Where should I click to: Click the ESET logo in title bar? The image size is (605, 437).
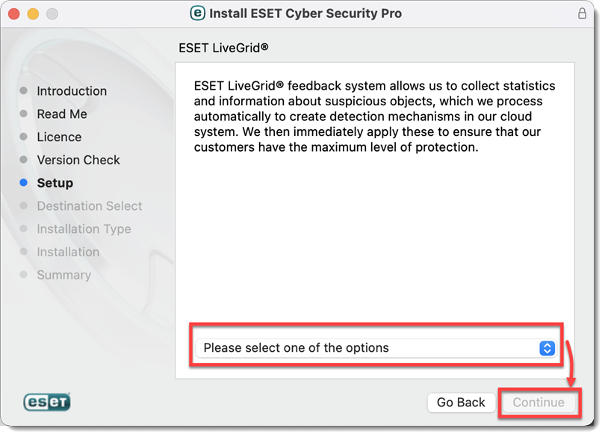tap(197, 13)
